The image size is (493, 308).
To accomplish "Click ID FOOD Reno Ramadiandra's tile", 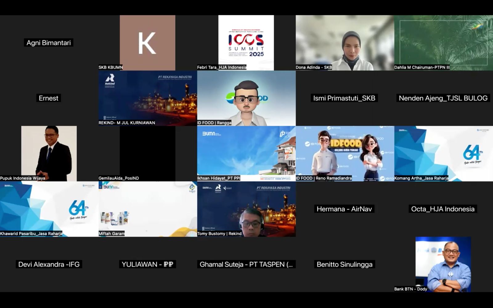I will 345,152.
